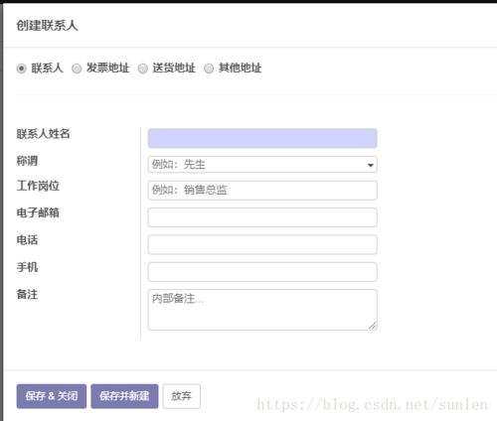Choose the 送货地址 radio option
497x421 pixels.
143,69
